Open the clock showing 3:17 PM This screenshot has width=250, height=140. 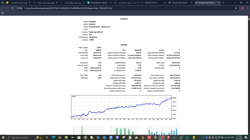tap(239, 137)
